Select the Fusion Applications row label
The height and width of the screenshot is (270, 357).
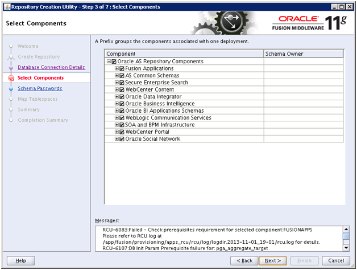pos(150,68)
